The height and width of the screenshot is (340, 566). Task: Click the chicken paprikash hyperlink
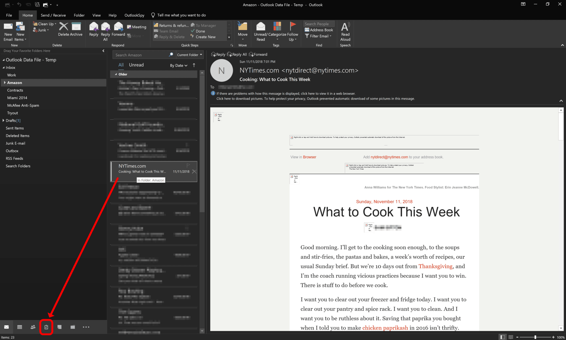tap(385, 328)
